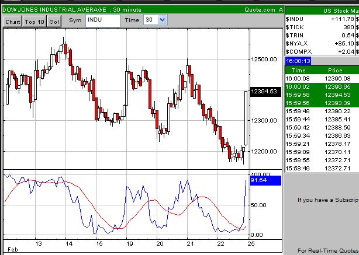This screenshot has height=255, width=359.
Task: Sort by the Price column header
Action: click(336, 70)
